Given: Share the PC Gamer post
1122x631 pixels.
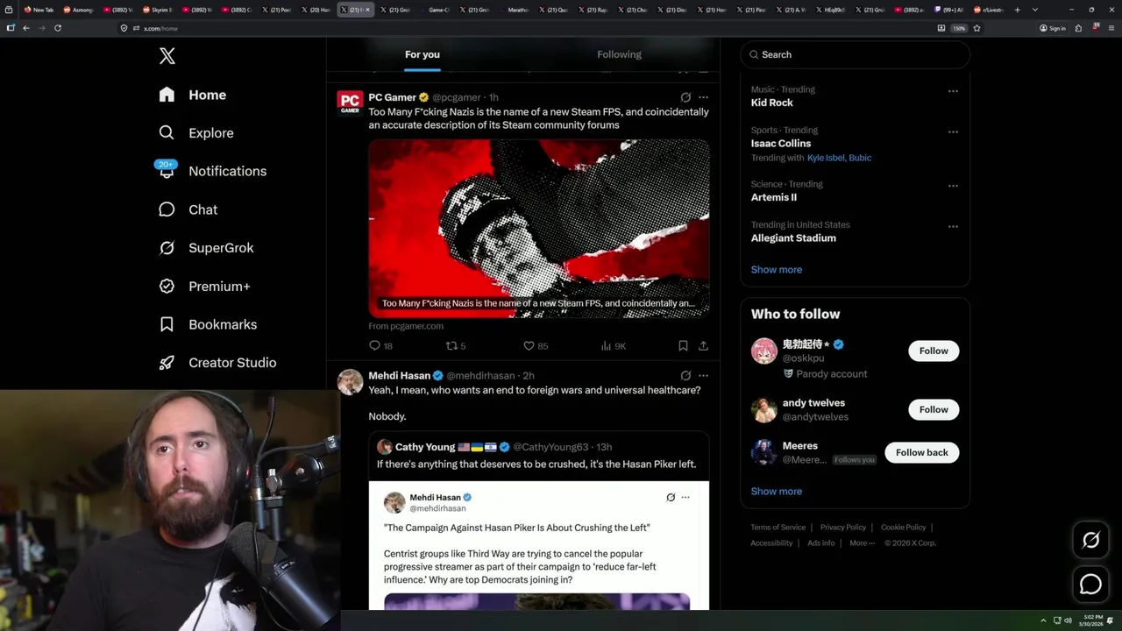Looking at the screenshot, I should pos(703,346).
